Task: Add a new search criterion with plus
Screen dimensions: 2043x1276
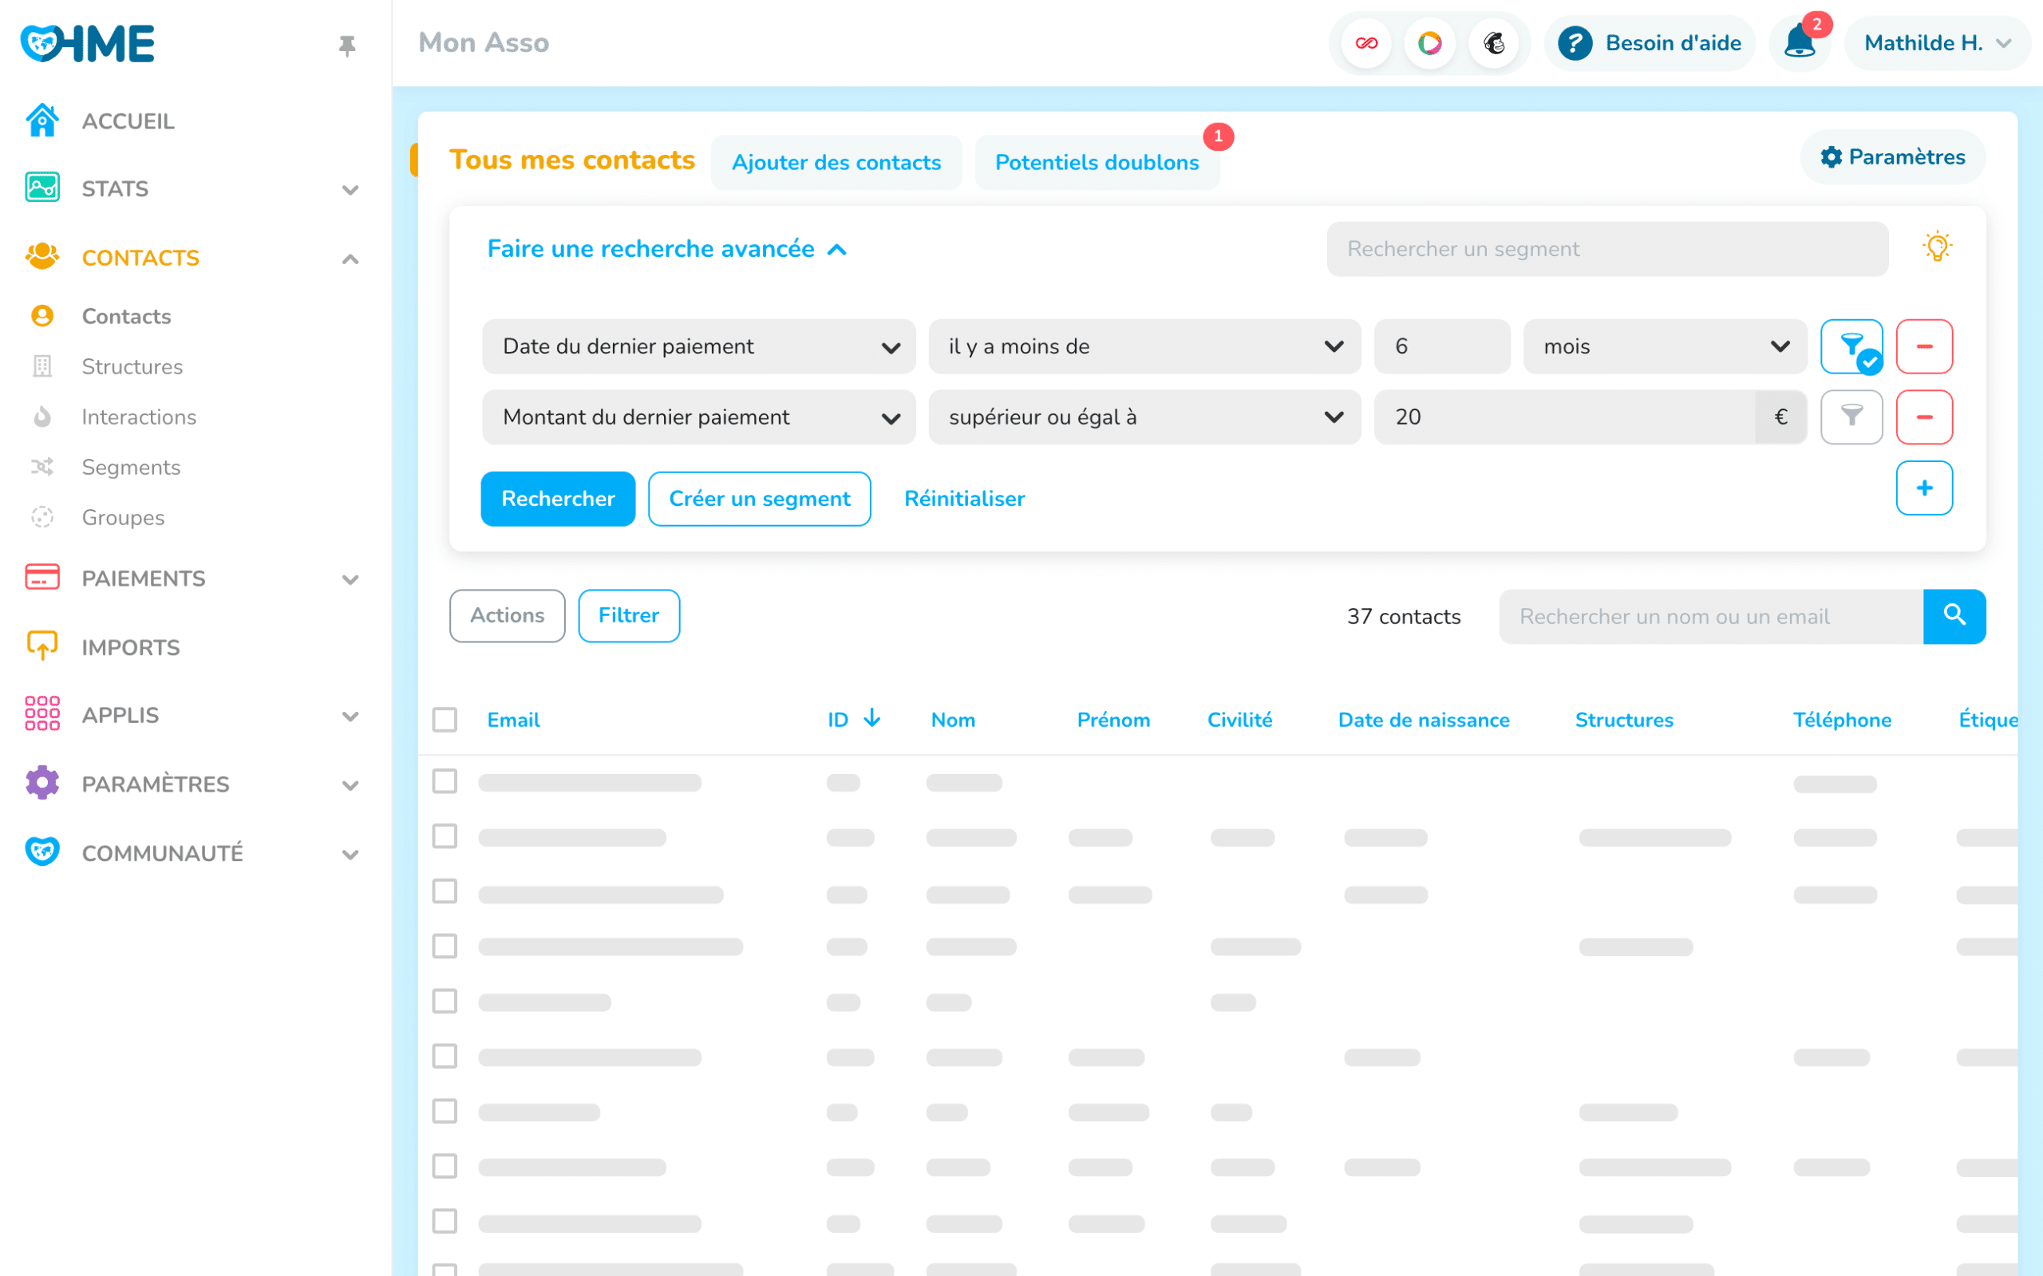Action: (1923, 488)
